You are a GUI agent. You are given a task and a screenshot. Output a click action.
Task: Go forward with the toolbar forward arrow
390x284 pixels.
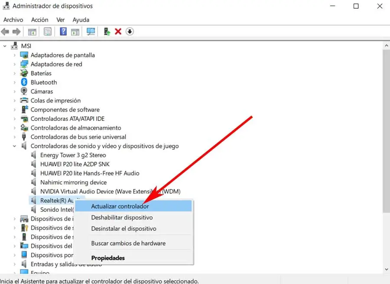[16, 32]
